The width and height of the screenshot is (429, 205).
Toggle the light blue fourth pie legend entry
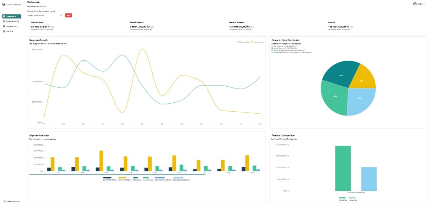[x=292, y=52]
